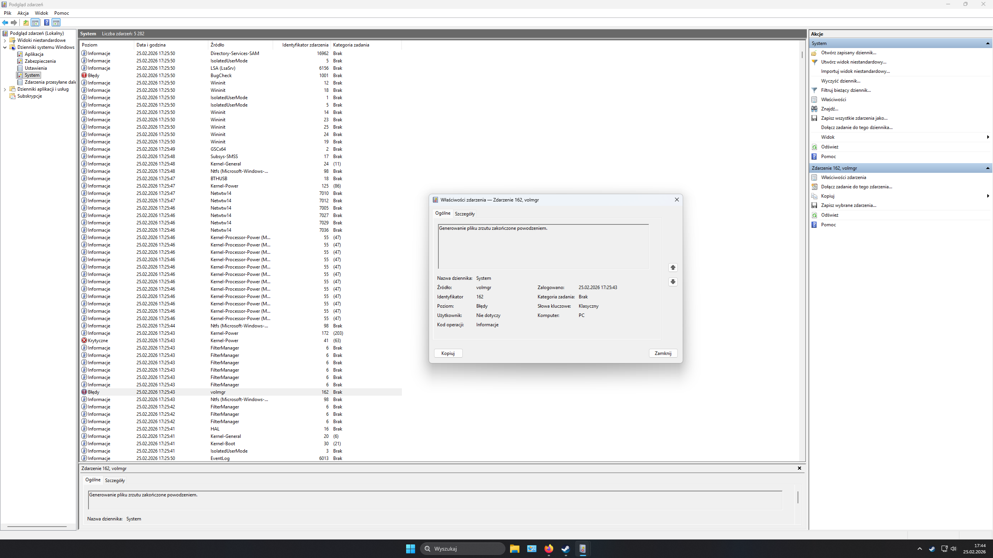
Task: Switch to Szczegóły tab in properties dialog
Action: click(465, 214)
